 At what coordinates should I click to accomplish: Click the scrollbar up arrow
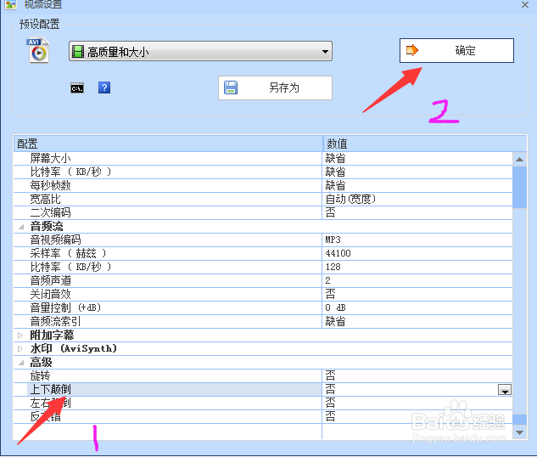519,159
